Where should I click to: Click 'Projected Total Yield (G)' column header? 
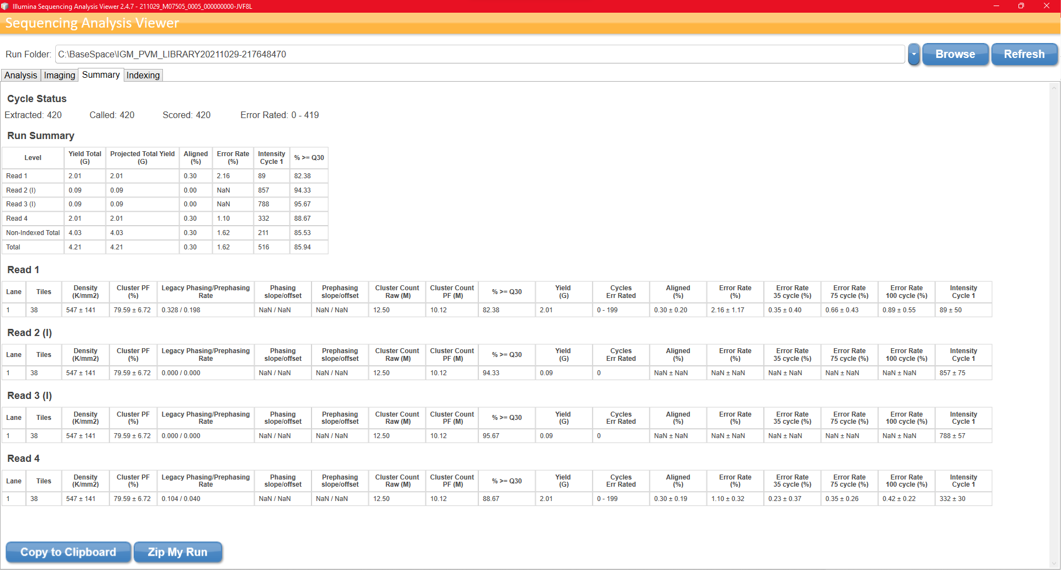pyautogui.click(x=142, y=158)
